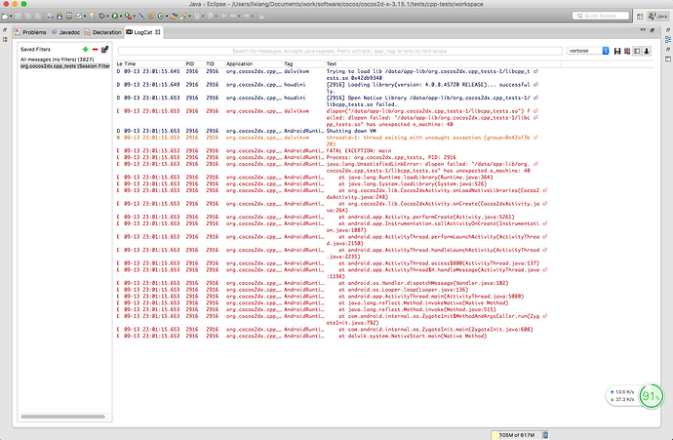Run garbage collector trash icon
Image resolution: width=673 pixels, height=440 pixels.
545,435
